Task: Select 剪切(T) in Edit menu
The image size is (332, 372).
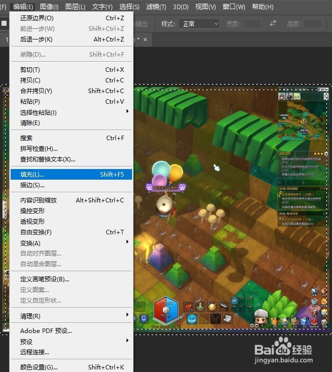Action: point(71,69)
